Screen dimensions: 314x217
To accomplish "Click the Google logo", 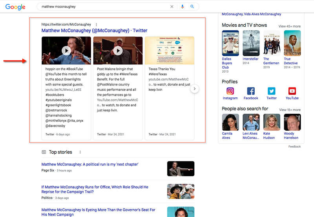I will point(15,7).
